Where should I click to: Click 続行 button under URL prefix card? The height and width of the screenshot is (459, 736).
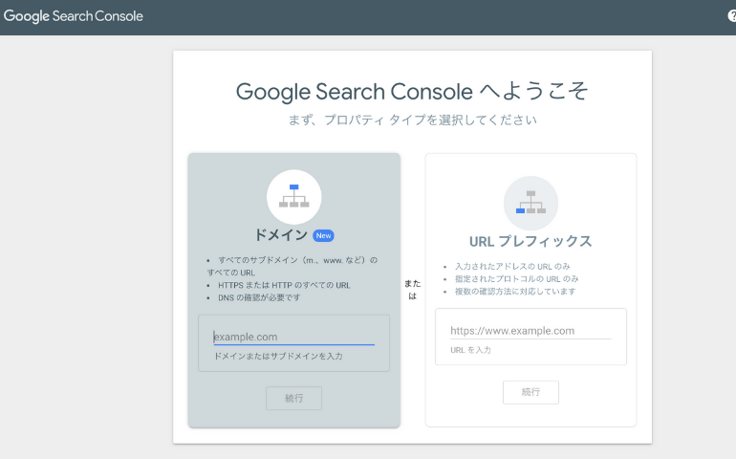[x=530, y=392]
